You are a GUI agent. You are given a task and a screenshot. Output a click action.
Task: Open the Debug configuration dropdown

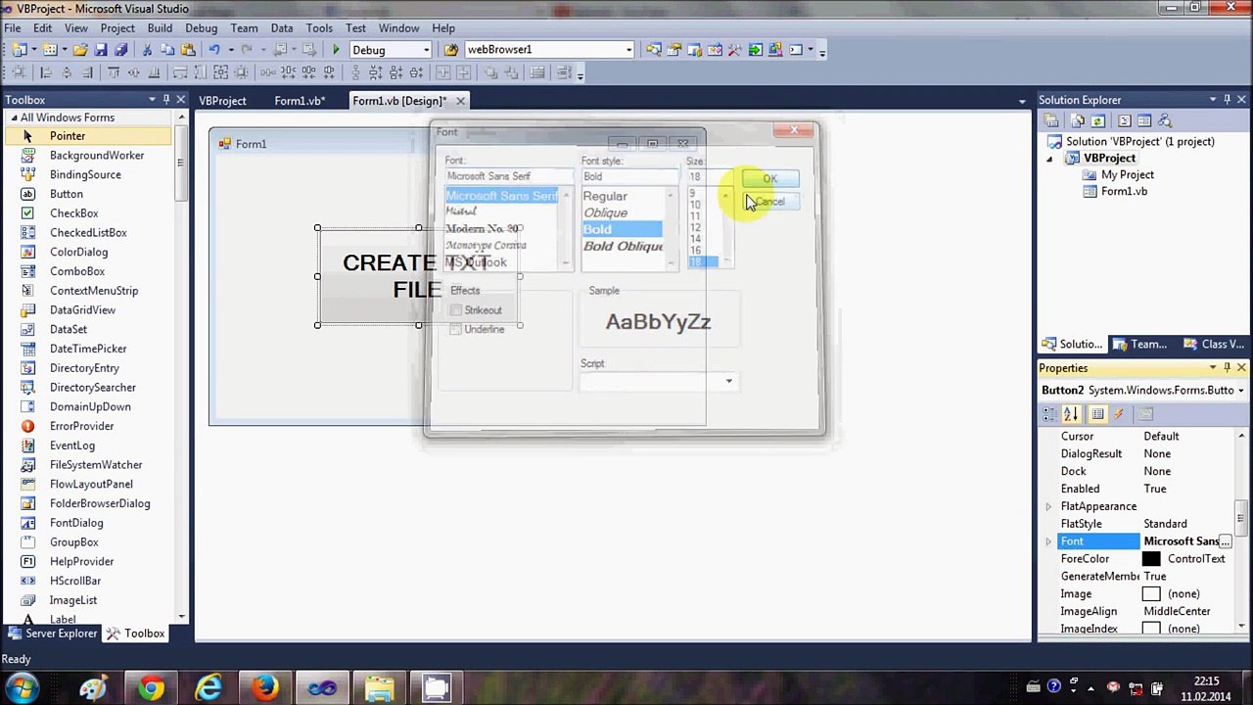[426, 50]
